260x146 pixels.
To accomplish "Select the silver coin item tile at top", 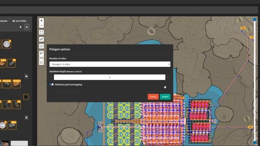I will tap(7, 44).
